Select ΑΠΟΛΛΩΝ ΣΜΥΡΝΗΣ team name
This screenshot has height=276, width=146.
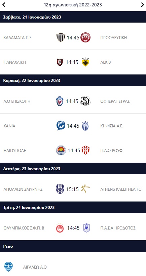coord(23,189)
